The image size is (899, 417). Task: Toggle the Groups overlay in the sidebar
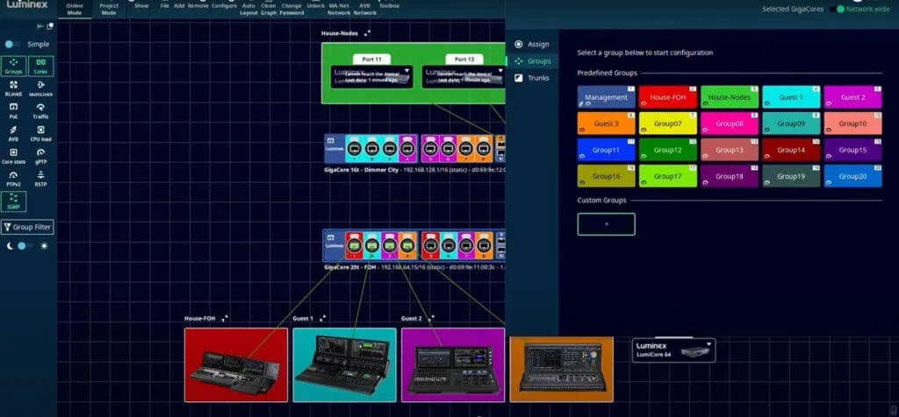pos(14,67)
